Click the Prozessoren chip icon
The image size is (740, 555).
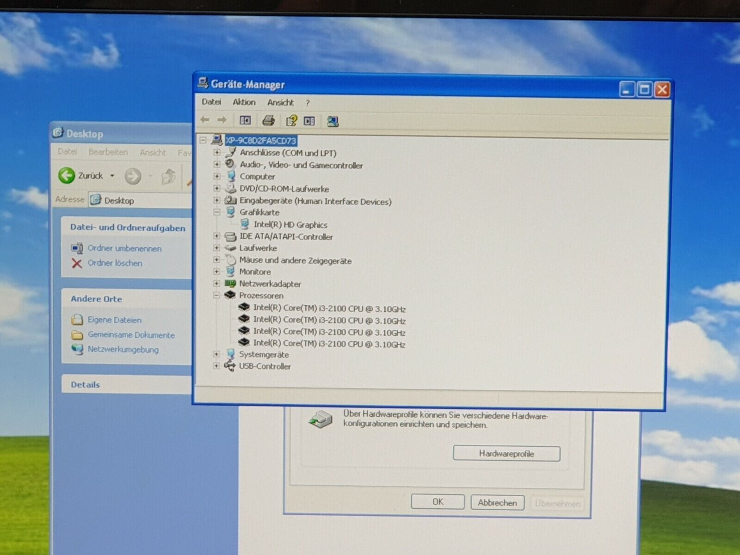tap(230, 295)
